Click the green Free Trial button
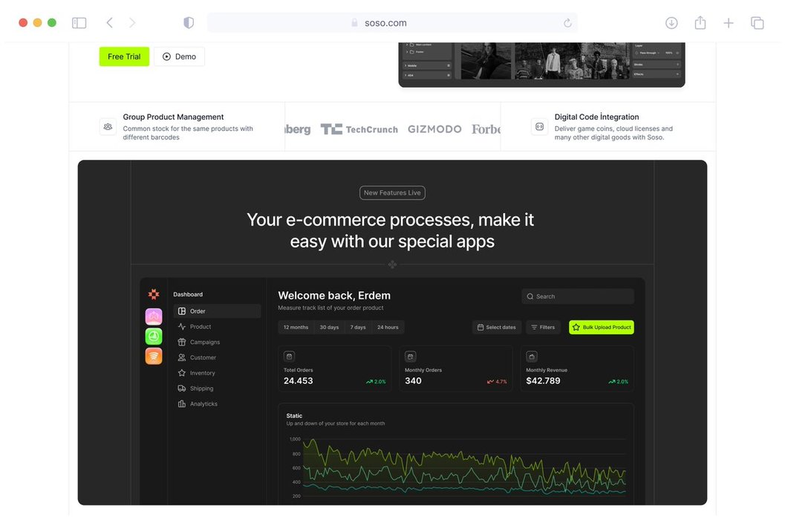This screenshot has height=520, width=785. click(x=124, y=56)
